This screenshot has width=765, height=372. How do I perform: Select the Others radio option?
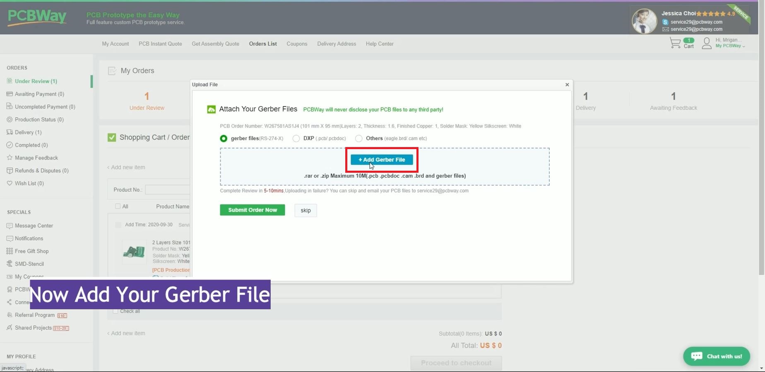(x=358, y=138)
